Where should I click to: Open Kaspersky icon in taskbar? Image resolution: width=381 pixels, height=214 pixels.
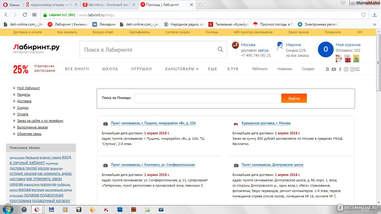pos(106,209)
